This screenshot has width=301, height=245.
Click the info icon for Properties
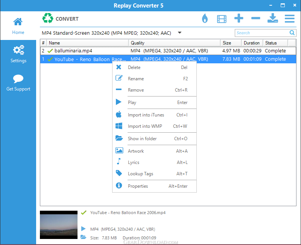119,185
